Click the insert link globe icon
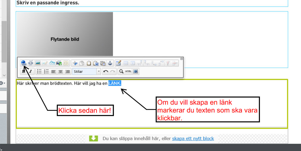301x151 pixels. [x=24, y=63]
